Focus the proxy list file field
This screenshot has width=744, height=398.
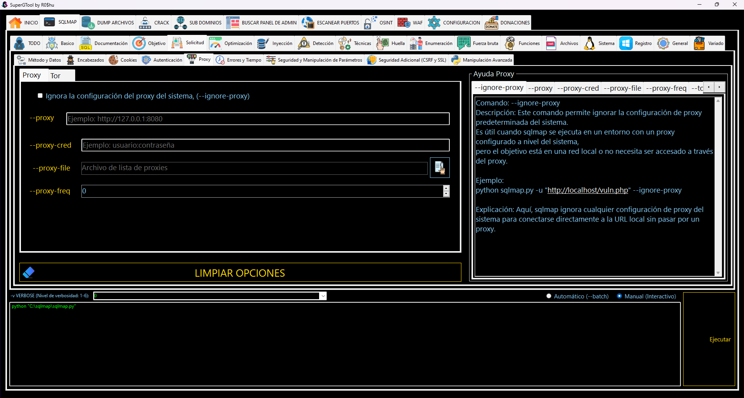(x=254, y=168)
